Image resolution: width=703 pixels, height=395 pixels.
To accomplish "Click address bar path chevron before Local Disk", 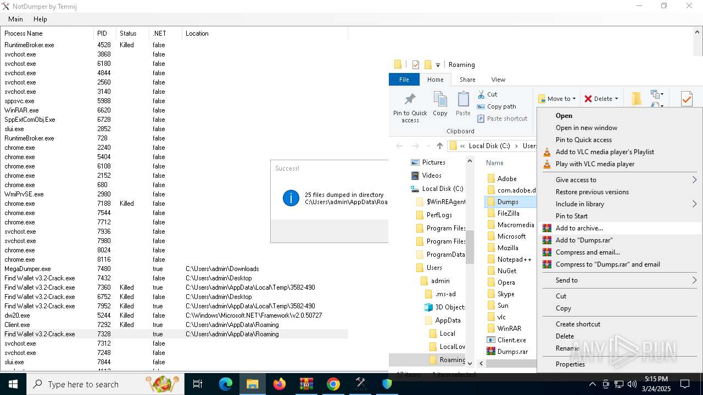I will (x=463, y=146).
